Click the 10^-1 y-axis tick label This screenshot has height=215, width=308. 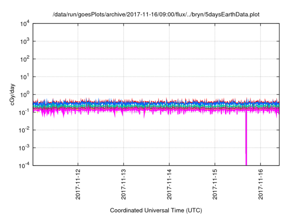pos(24,112)
